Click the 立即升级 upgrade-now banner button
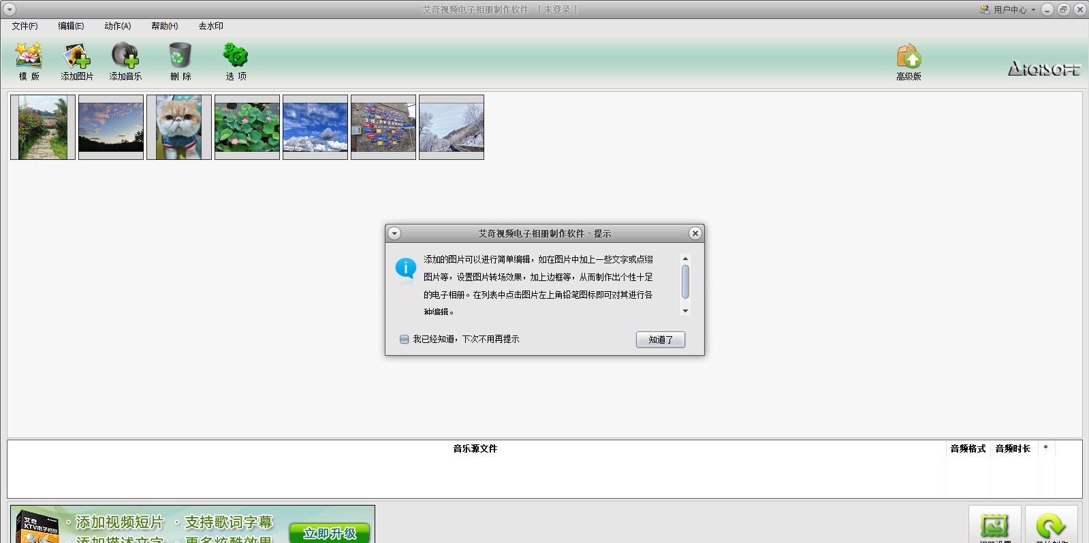The height and width of the screenshot is (543, 1089). pyautogui.click(x=330, y=533)
